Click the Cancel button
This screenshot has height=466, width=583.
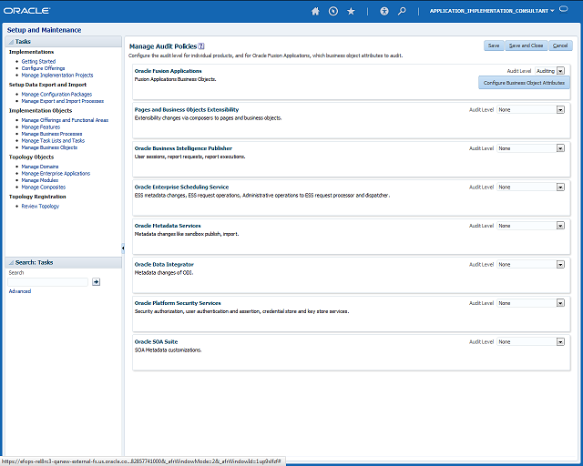(560, 46)
